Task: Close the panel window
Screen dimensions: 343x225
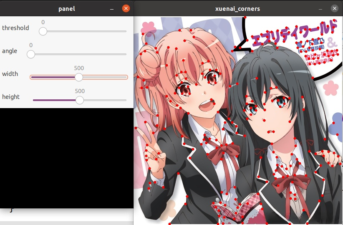Action: [126, 8]
